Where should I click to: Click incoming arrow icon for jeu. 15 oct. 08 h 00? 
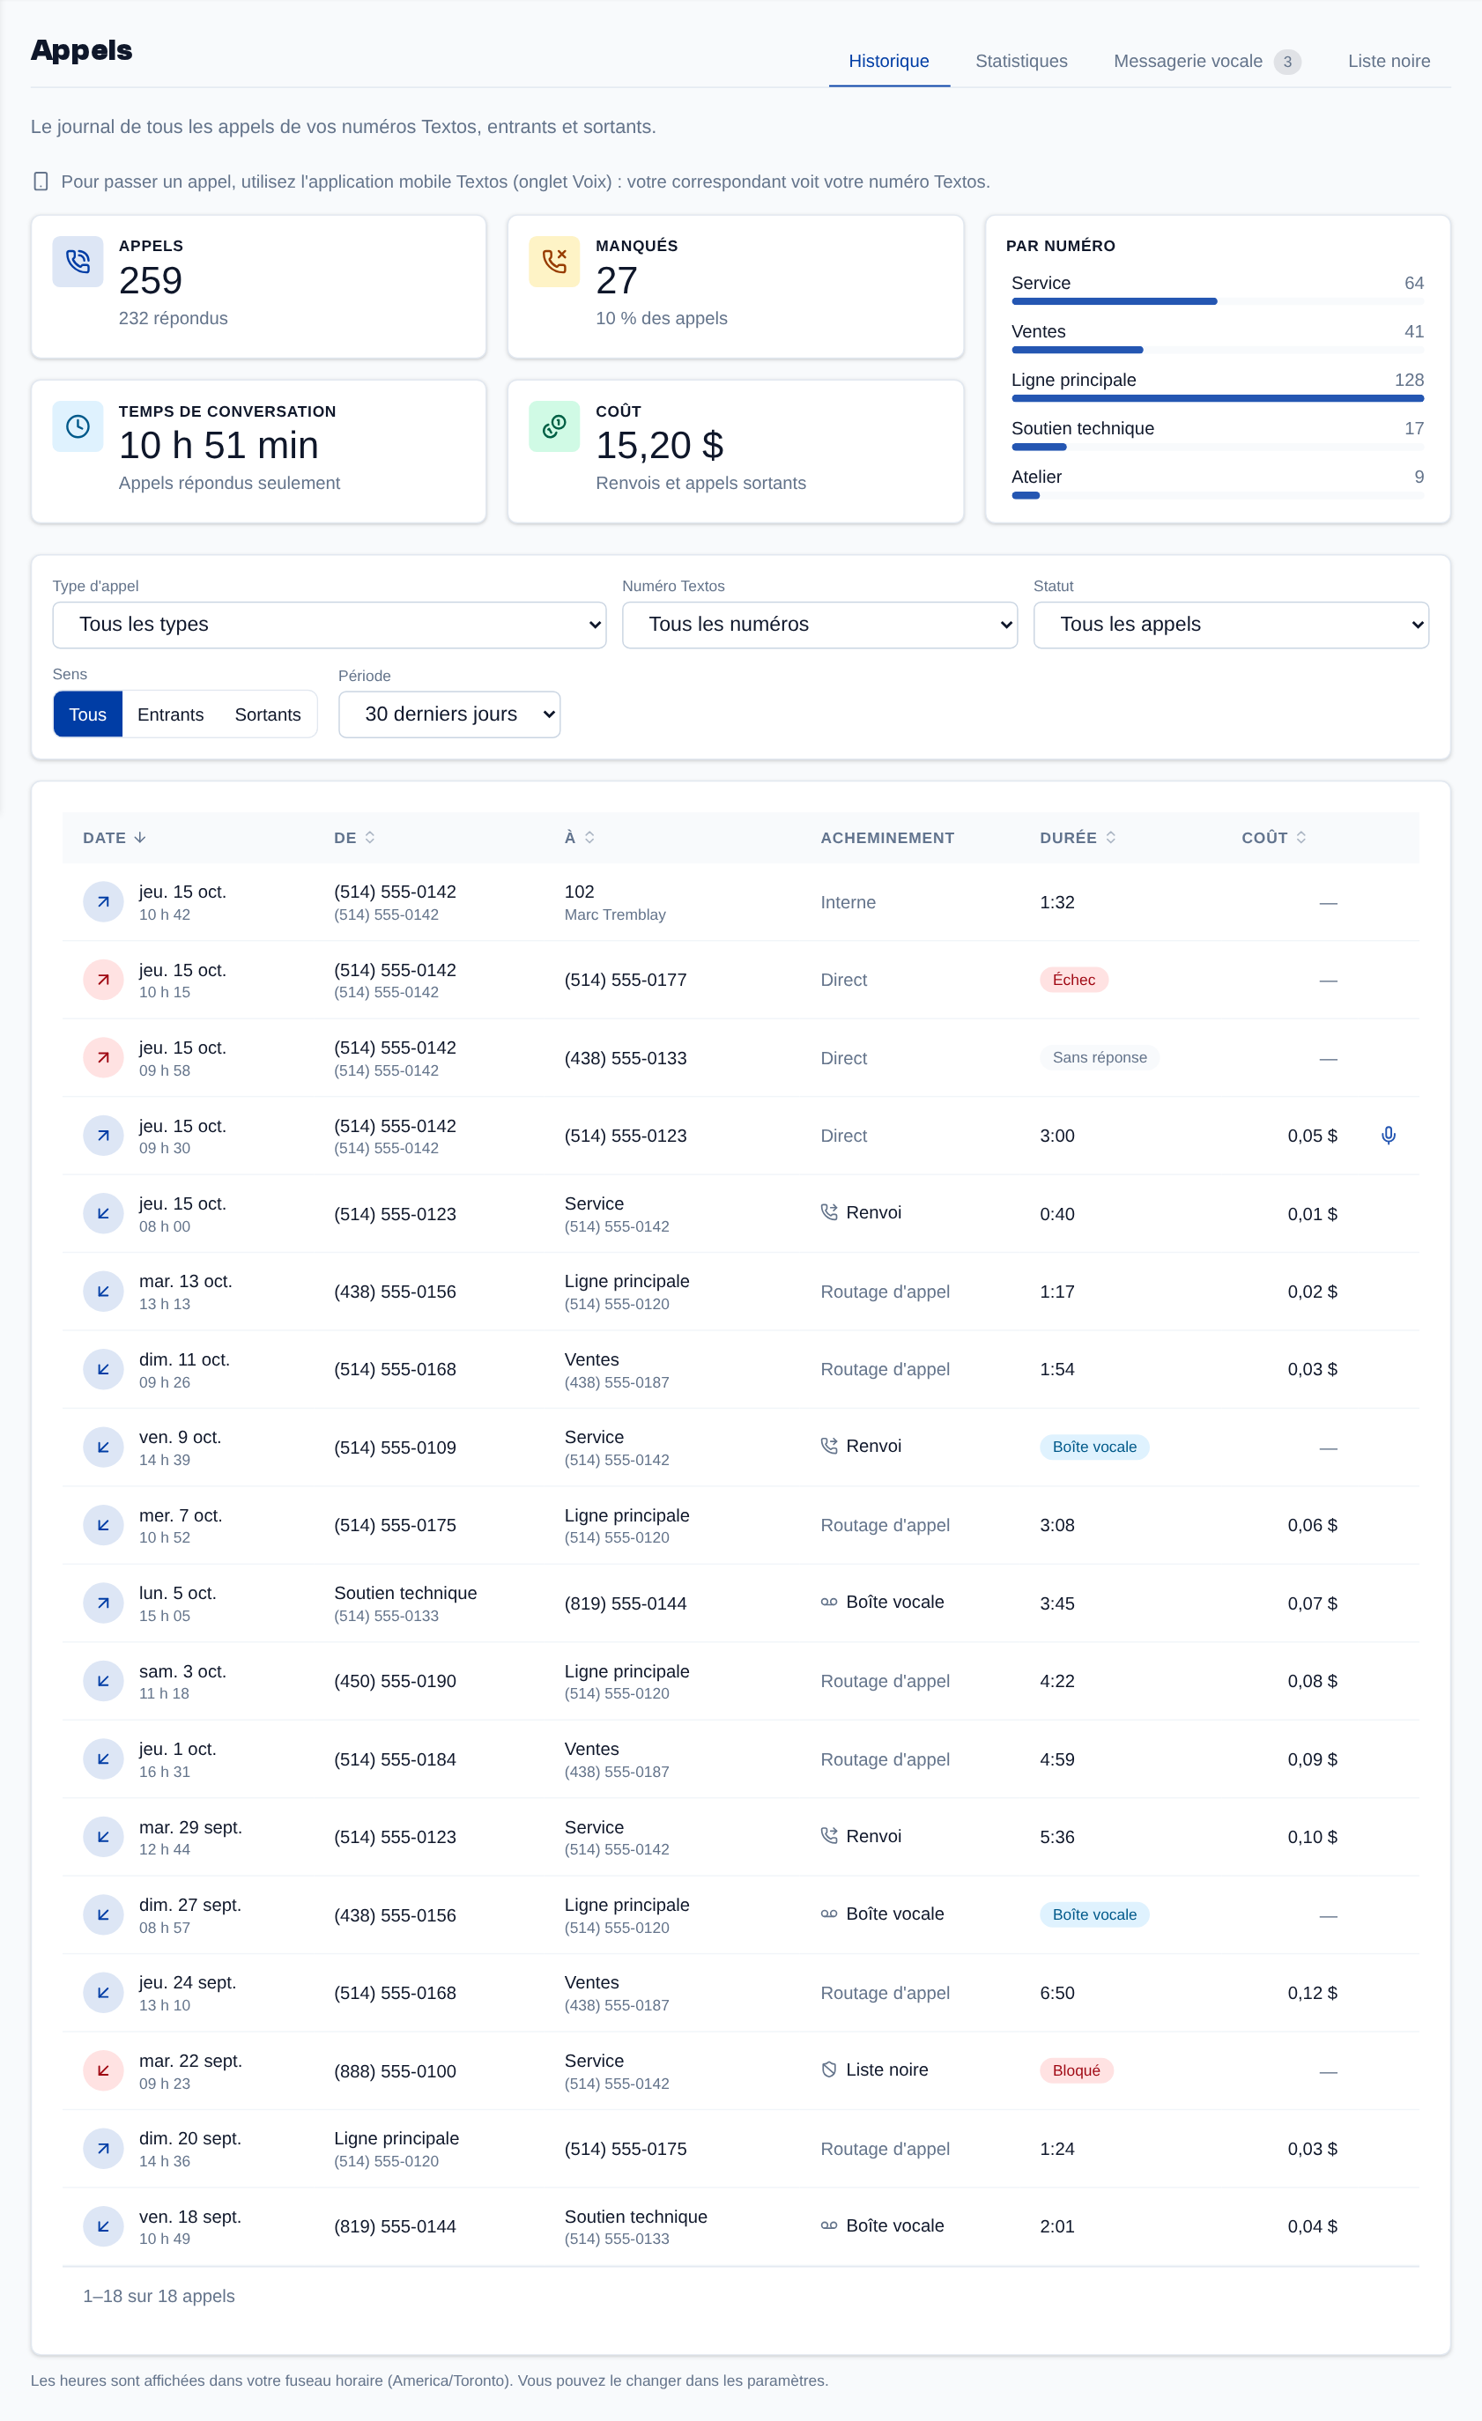(103, 1213)
